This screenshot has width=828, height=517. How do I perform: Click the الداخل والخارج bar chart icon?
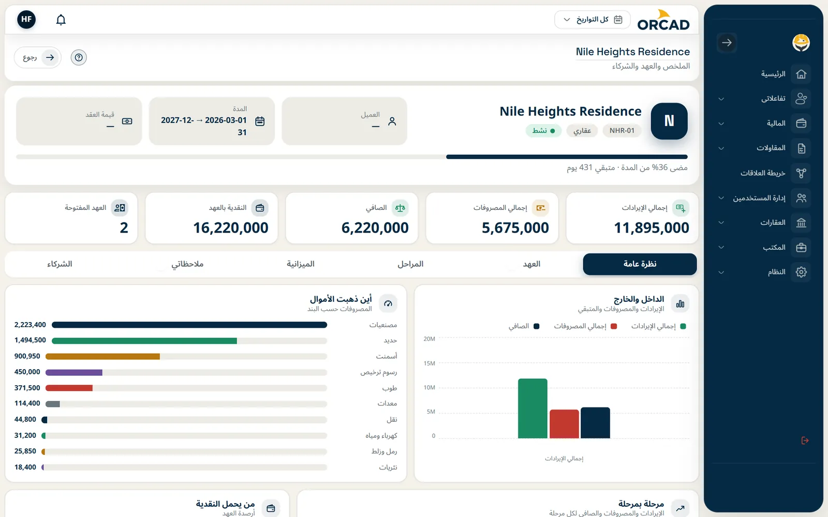click(x=680, y=304)
